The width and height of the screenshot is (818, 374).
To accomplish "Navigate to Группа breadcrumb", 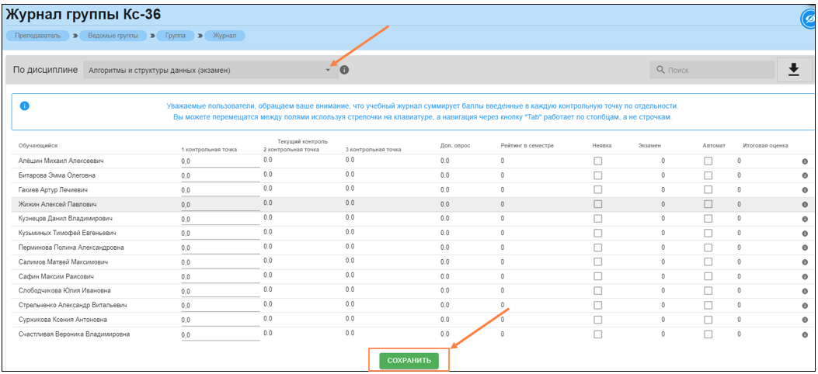I will click(175, 36).
